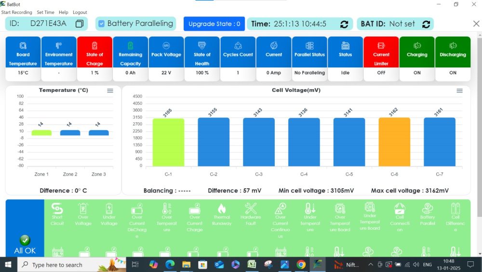
Task: Open Microsoft Edge from the taskbar
Action: [x=170, y=264]
